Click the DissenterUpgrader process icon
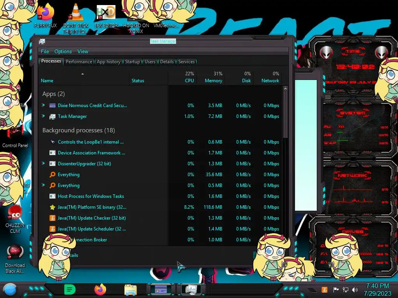This screenshot has height=298, width=398. (52, 164)
